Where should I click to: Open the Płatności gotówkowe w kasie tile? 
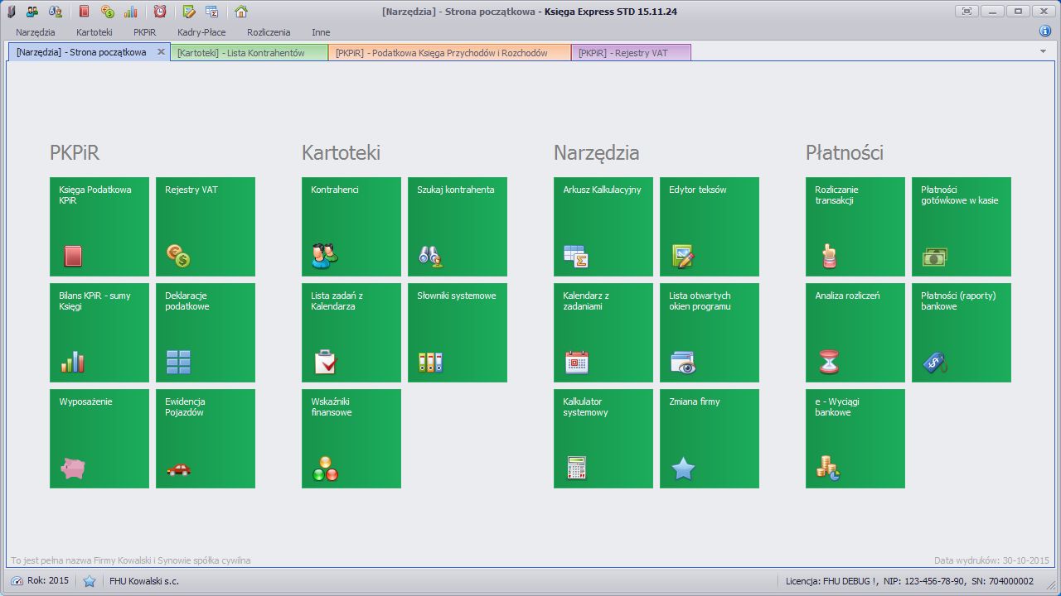[x=962, y=227]
